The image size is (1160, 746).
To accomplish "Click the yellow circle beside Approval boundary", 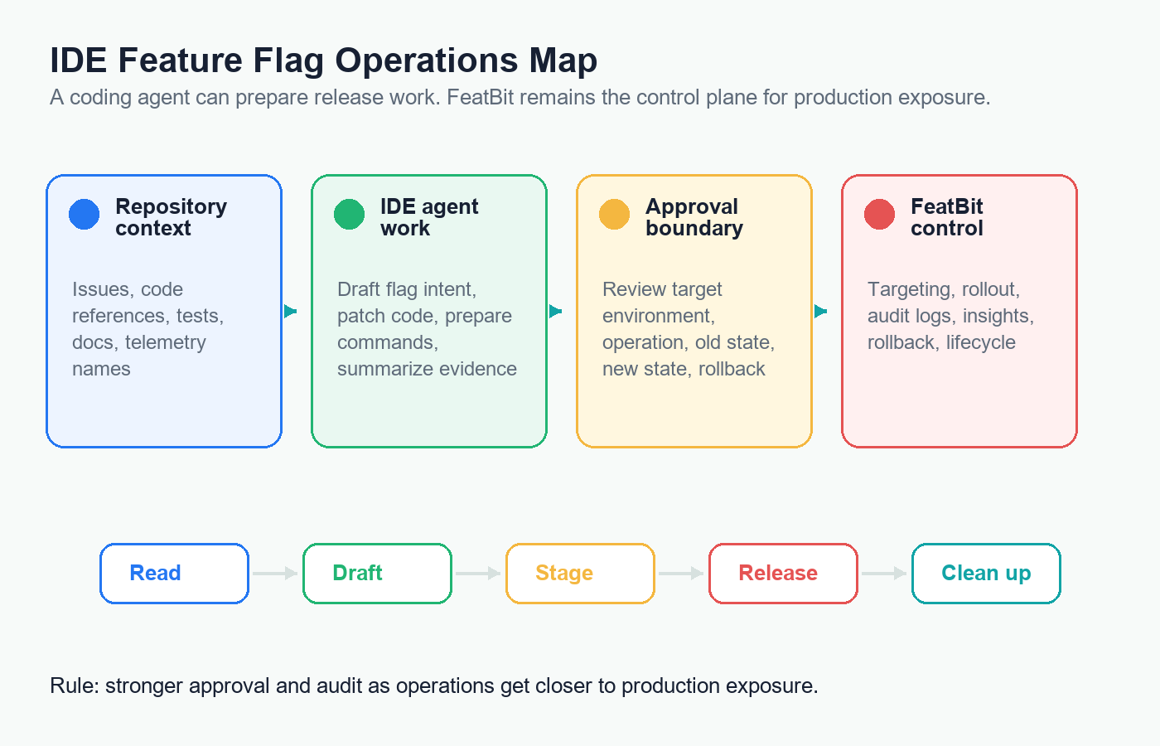I will (615, 214).
